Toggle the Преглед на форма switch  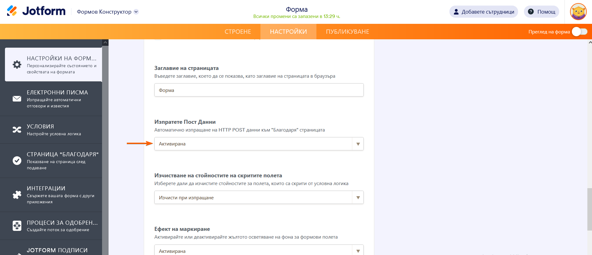[579, 32]
